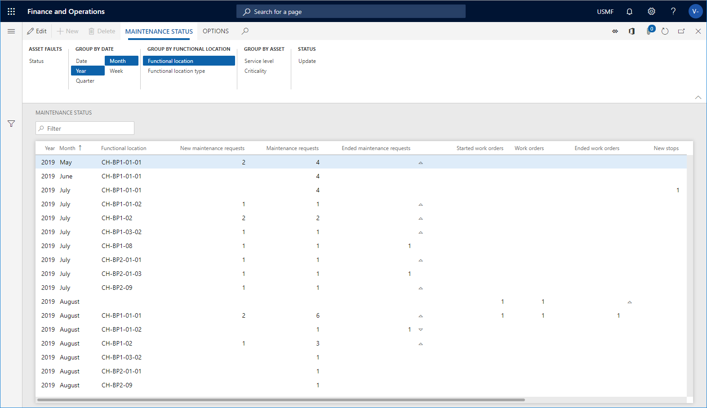Open the help question mark menu
This screenshot has height=408, width=707.
(x=673, y=11)
